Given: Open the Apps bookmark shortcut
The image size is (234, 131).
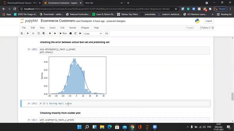Looking at the screenshot, I should click(7, 15).
